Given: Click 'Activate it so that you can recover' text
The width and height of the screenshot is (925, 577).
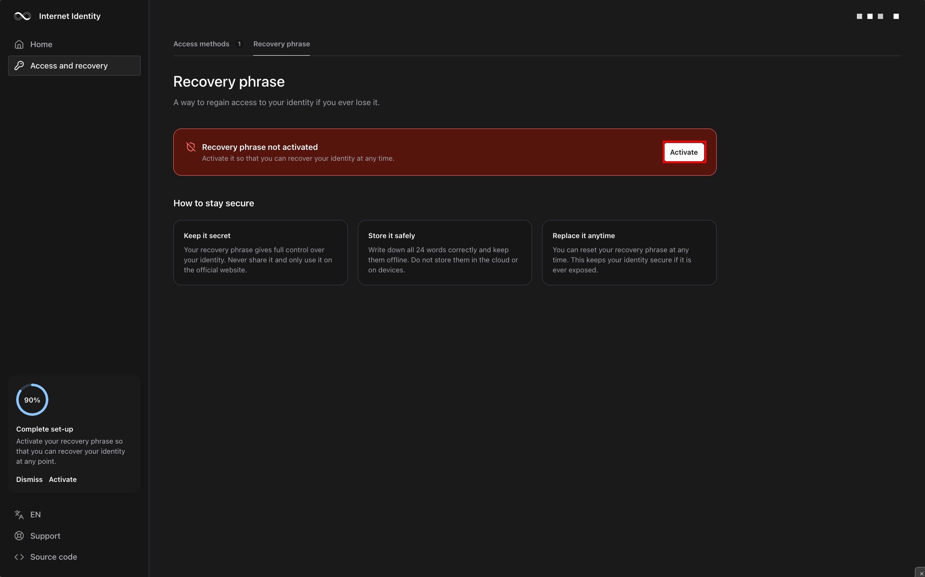Looking at the screenshot, I should [298, 158].
